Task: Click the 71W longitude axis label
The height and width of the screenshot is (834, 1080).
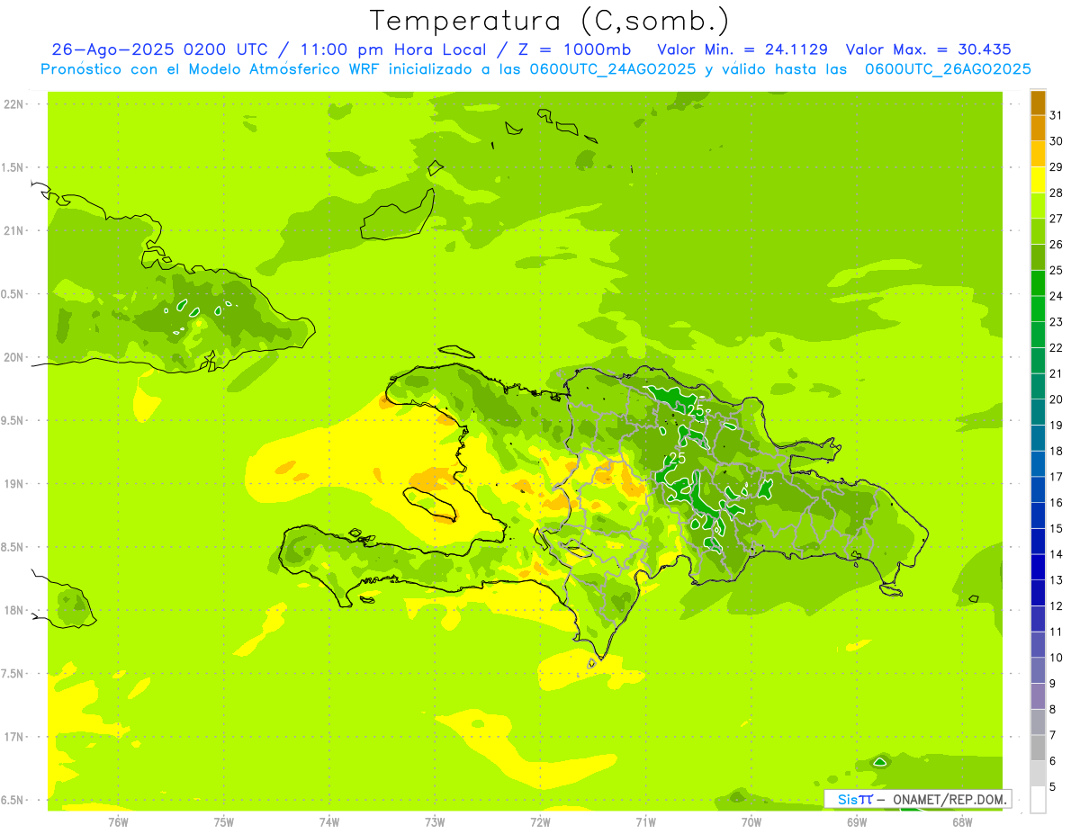Action: coord(645,822)
